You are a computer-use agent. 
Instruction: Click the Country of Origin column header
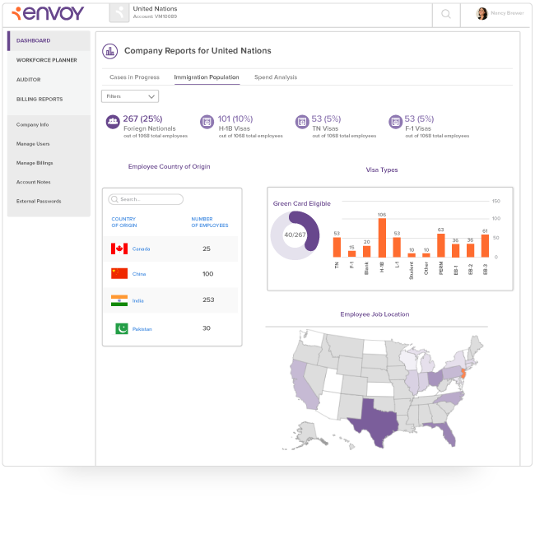[x=124, y=222]
